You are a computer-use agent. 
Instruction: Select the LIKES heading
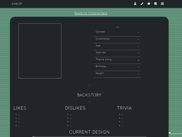(20, 108)
